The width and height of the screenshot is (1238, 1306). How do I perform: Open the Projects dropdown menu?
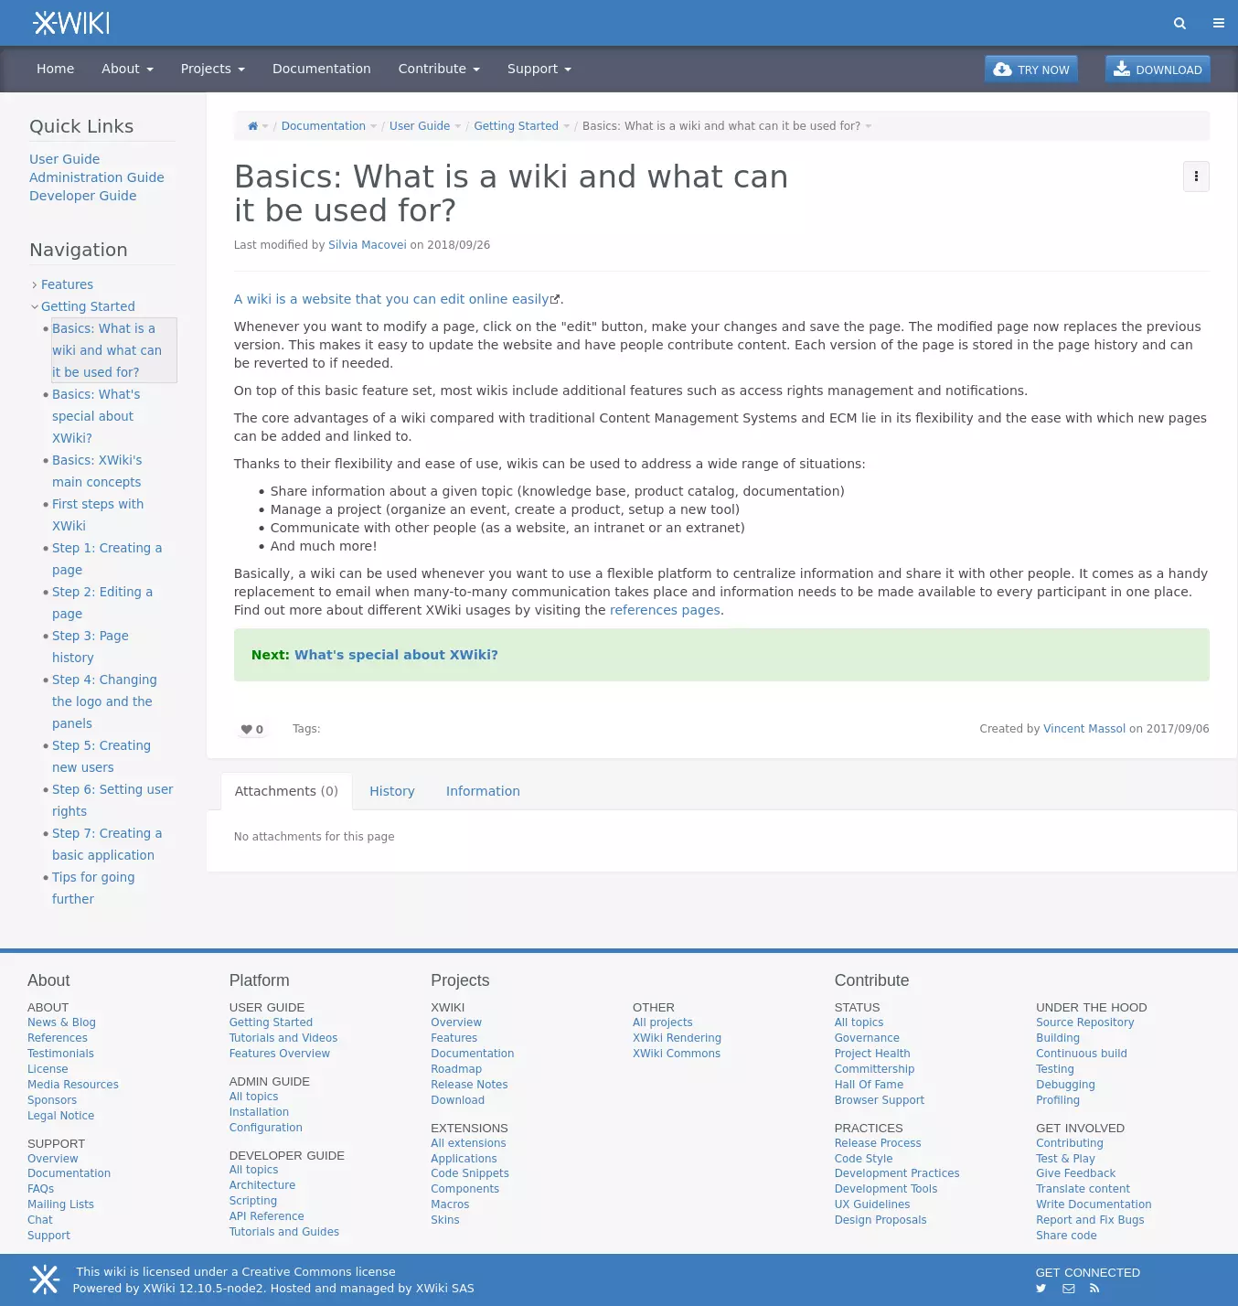tap(212, 69)
